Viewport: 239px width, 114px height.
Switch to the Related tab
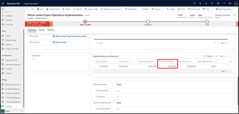tap(51, 30)
